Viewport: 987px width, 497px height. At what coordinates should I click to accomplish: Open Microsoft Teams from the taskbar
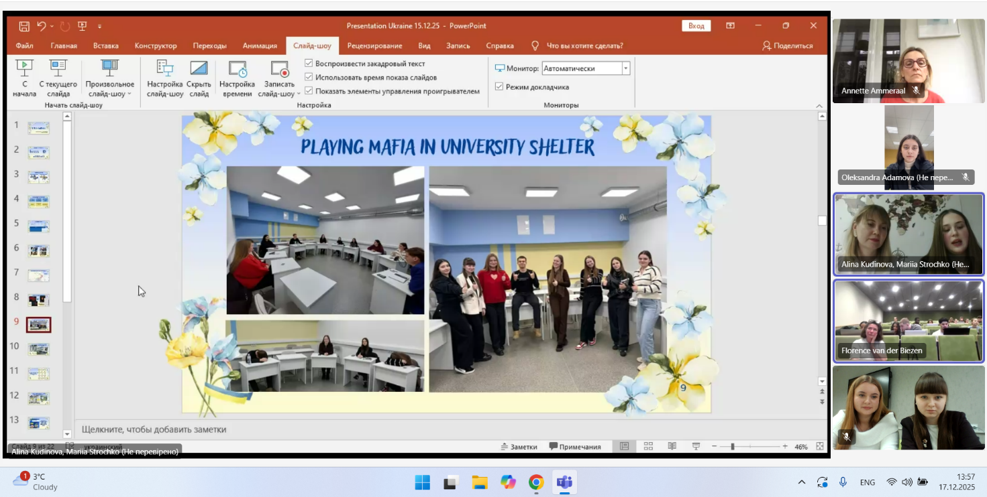[564, 482]
